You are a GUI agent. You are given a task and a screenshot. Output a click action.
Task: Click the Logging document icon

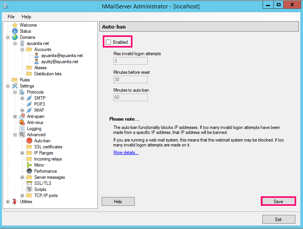point(22,129)
